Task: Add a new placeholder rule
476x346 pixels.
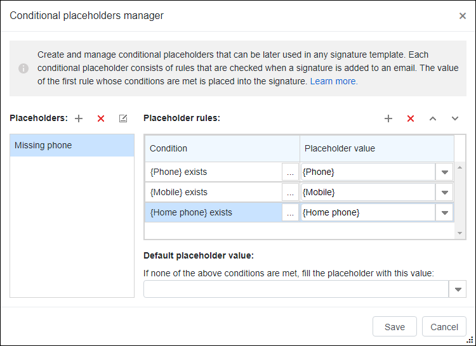Action: [x=388, y=119]
